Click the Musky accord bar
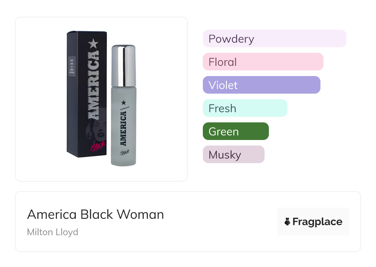 tap(233, 155)
